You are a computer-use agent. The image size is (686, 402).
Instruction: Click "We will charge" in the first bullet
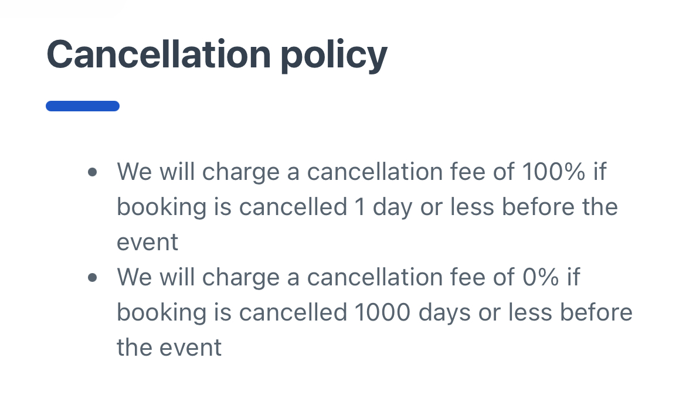point(199,172)
